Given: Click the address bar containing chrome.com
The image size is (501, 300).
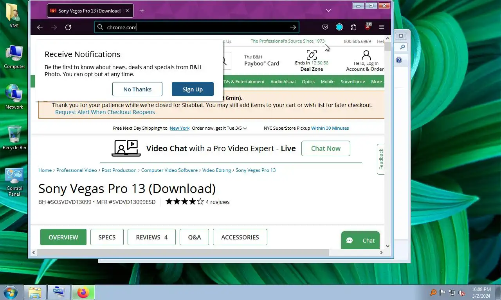Looking at the screenshot, I should [196, 27].
